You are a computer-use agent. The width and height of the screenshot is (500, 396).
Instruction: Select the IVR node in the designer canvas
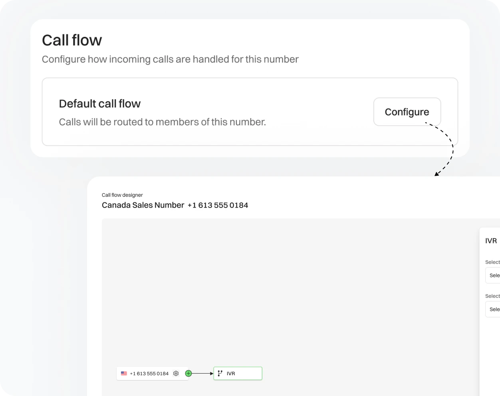(238, 373)
